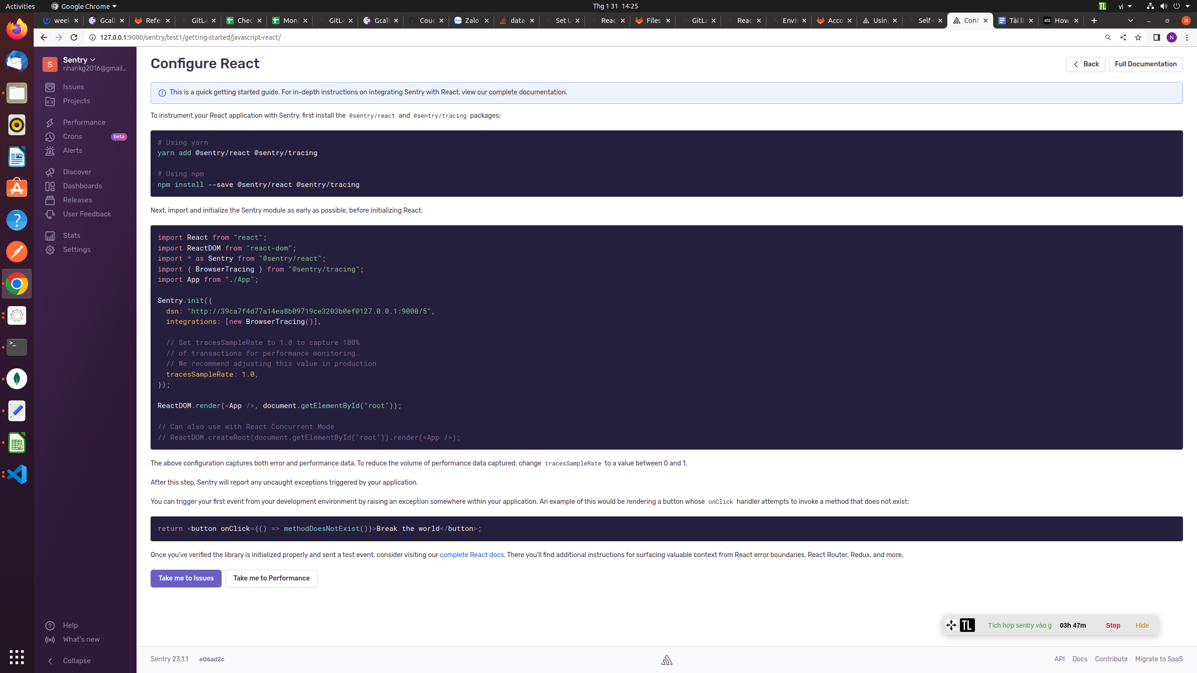This screenshot has width=1197, height=673.
Task: Open Crons beta section
Action: (x=72, y=136)
